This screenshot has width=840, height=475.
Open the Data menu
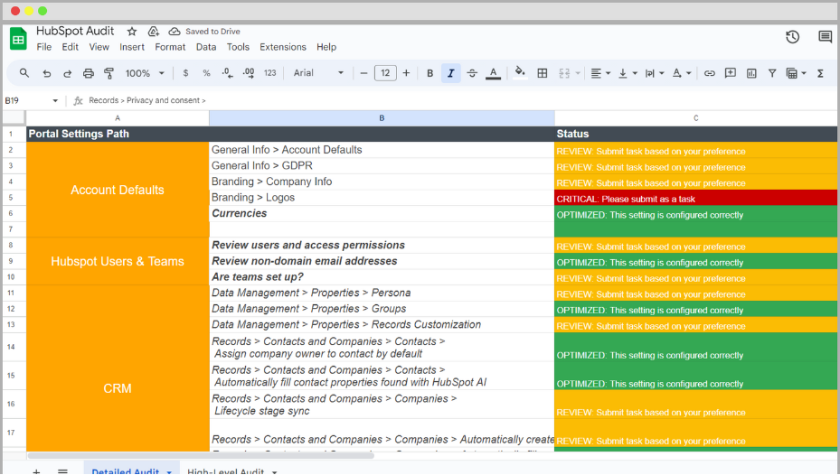pyautogui.click(x=206, y=47)
